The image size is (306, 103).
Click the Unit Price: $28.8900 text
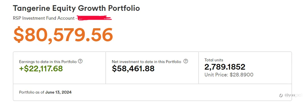pyautogui.click(x=229, y=75)
